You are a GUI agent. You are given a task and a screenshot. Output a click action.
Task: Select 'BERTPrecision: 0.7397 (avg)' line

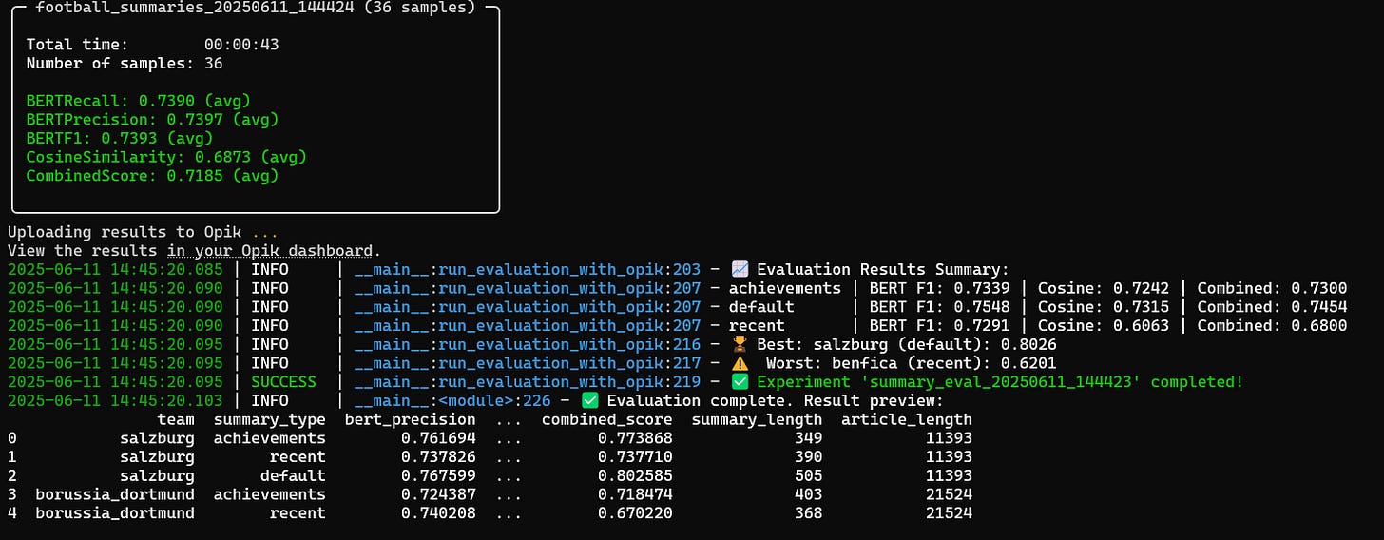point(153,120)
